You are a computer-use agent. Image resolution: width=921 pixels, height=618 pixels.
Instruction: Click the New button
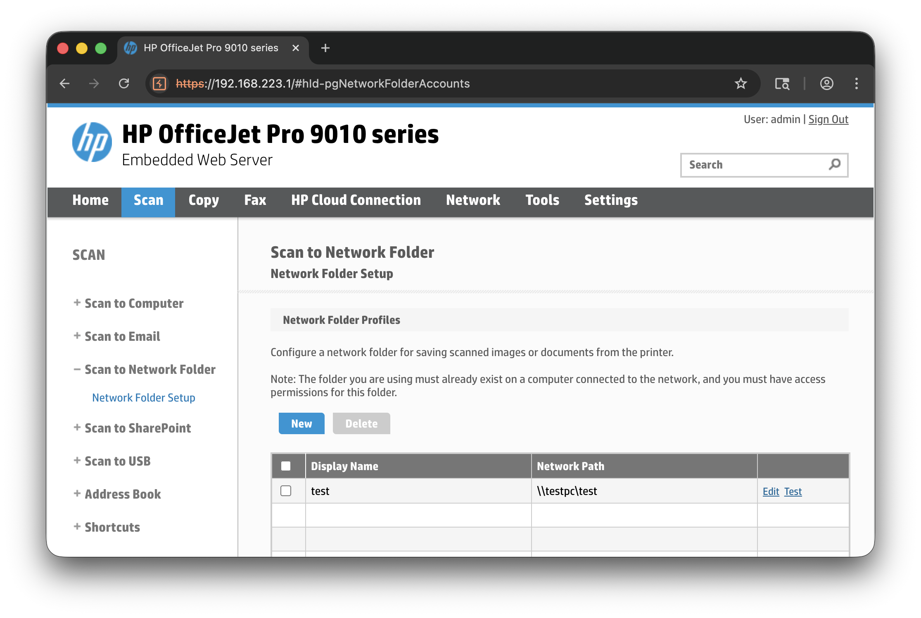[x=301, y=423]
